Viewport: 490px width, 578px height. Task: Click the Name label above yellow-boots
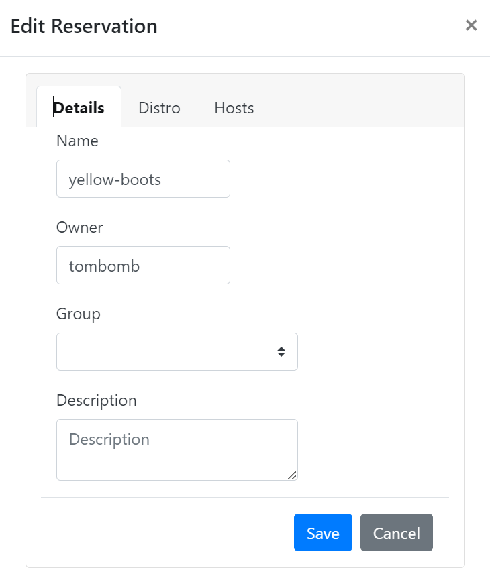77,141
